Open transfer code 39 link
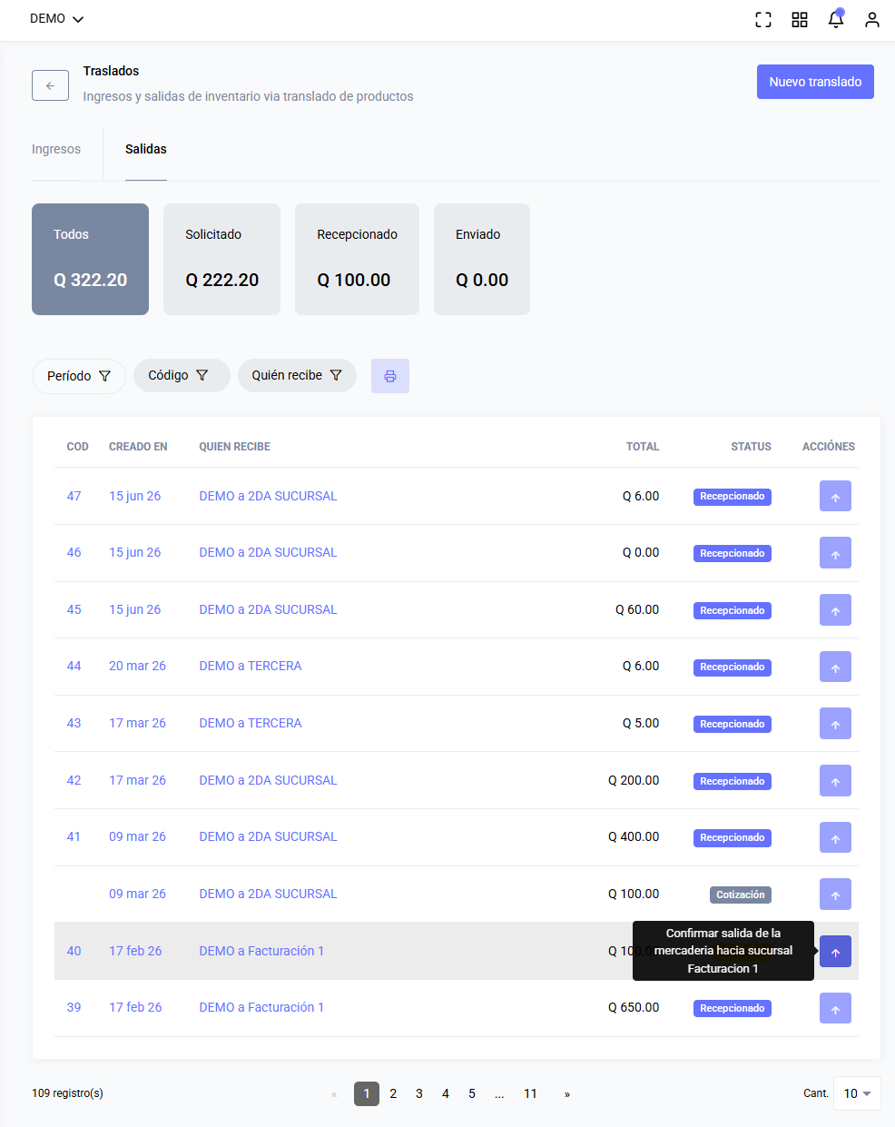The image size is (895, 1127). coord(74,1007)
